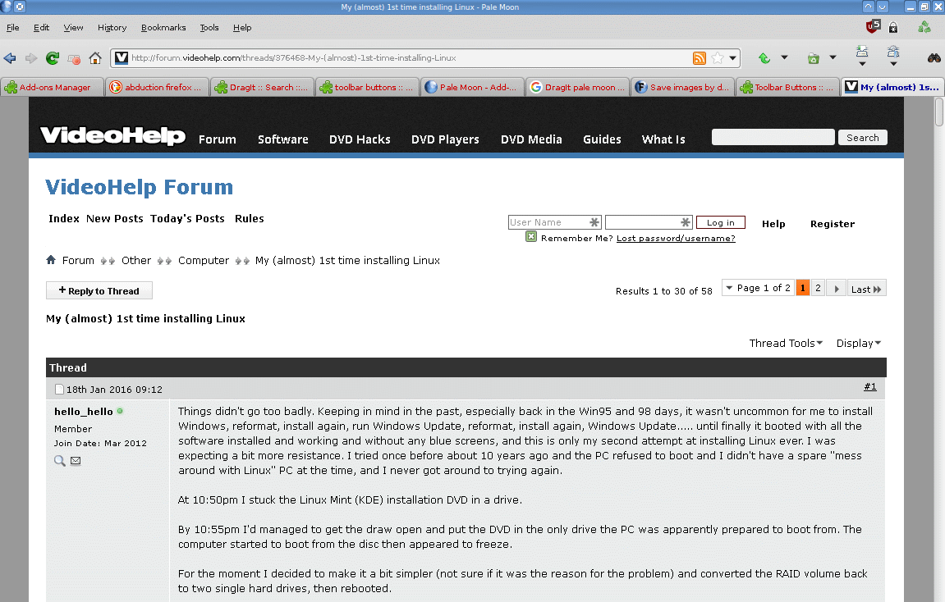
Task: Send message to hello_hello via envelope icon
Action: 76,461
